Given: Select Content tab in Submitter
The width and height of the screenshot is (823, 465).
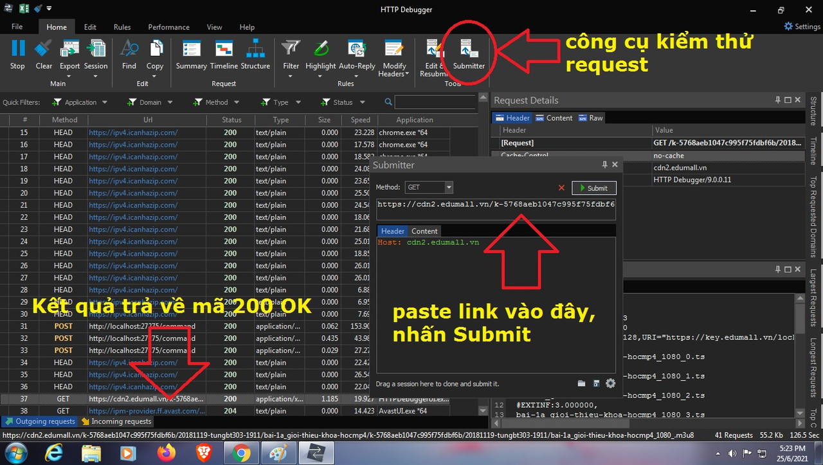Looking at the screenshot, I should tap(424, 231).
